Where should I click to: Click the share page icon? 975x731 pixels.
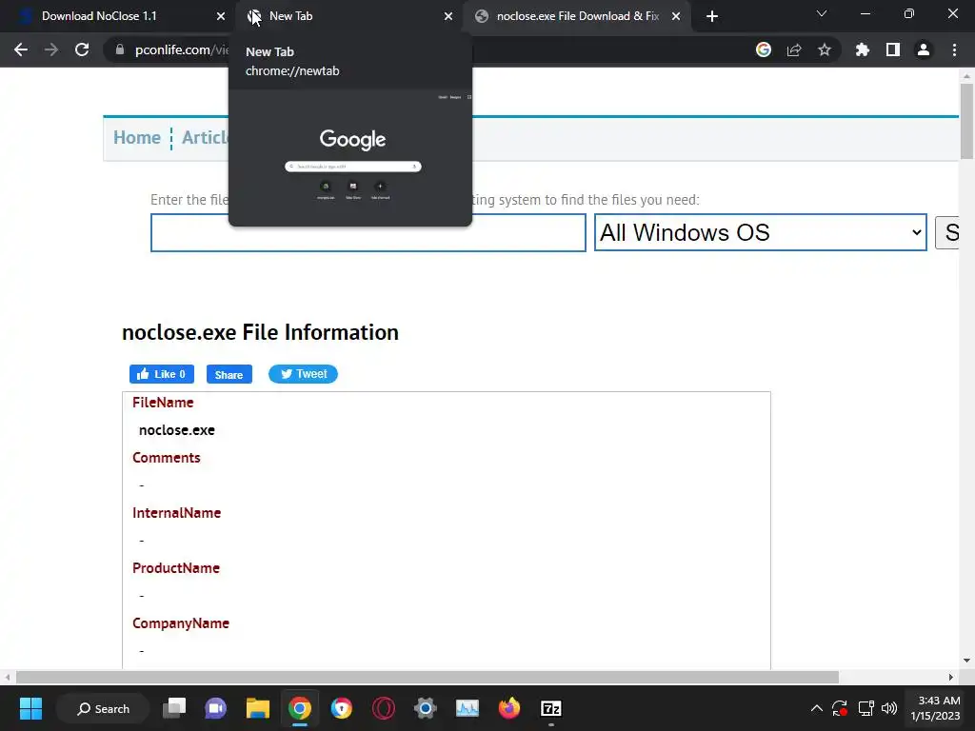[794, 49]
